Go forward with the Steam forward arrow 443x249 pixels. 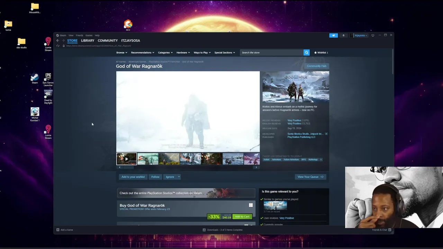coord(63,40)
